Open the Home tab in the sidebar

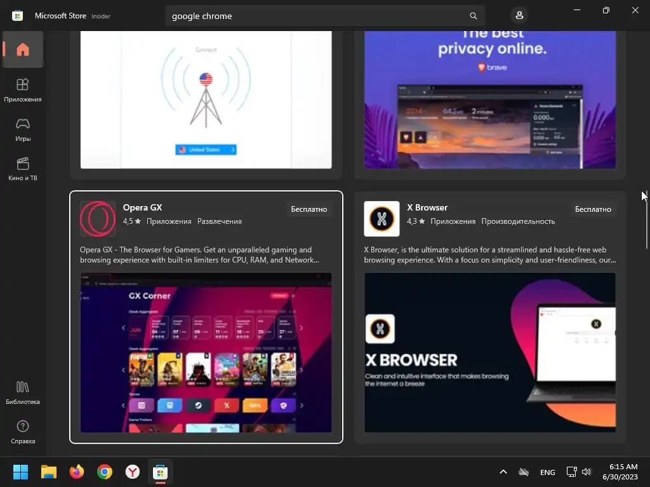(x=23, y=49)
